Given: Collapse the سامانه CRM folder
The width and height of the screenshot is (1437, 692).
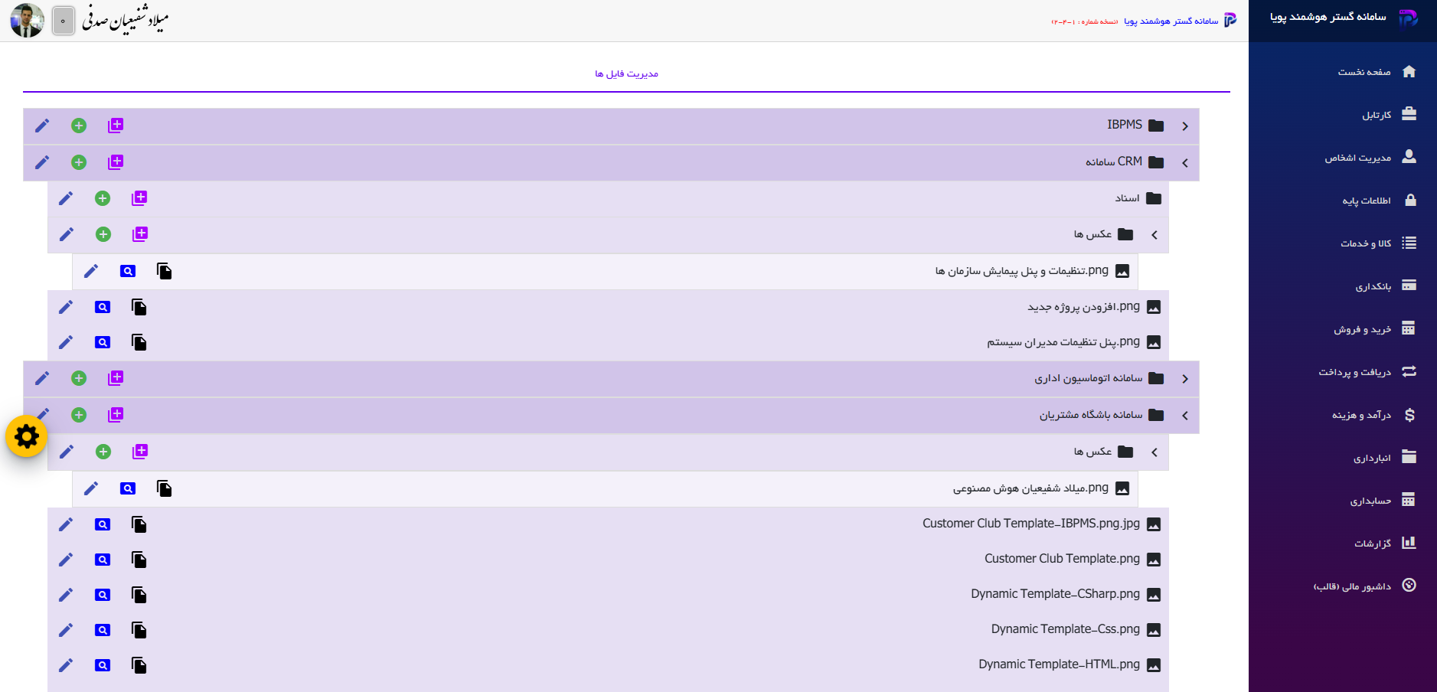Looking at the screenshot, I should click(1185, 163).
